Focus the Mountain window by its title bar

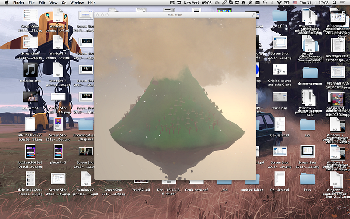pos(175,15)
